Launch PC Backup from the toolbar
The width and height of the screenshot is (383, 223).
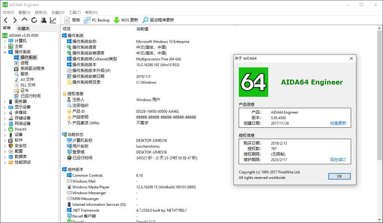(x=97, y=20)
